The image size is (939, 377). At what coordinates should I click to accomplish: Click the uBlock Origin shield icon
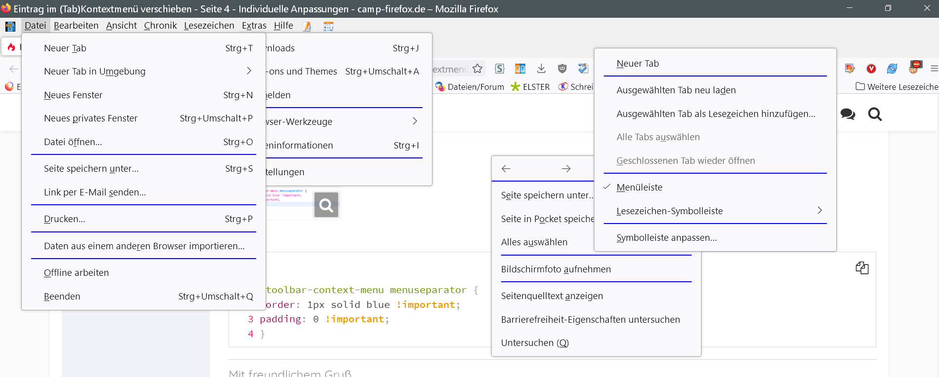click(x=562, y=69)
